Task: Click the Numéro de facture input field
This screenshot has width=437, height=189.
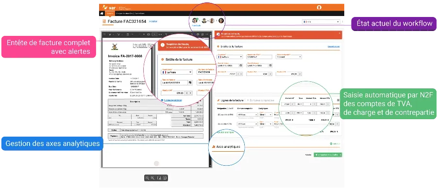Action: [259, 57]
